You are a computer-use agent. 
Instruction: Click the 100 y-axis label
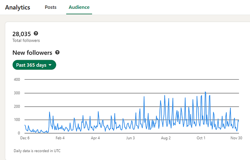tap(17, 120)
